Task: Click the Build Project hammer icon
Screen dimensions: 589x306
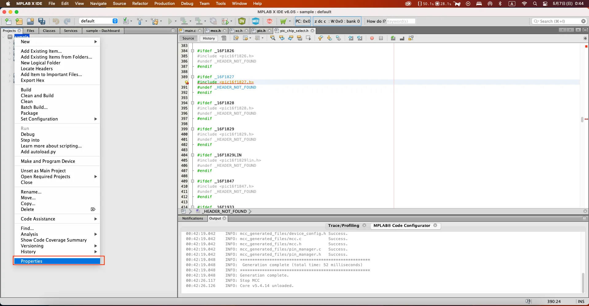Action: point(140,21)
